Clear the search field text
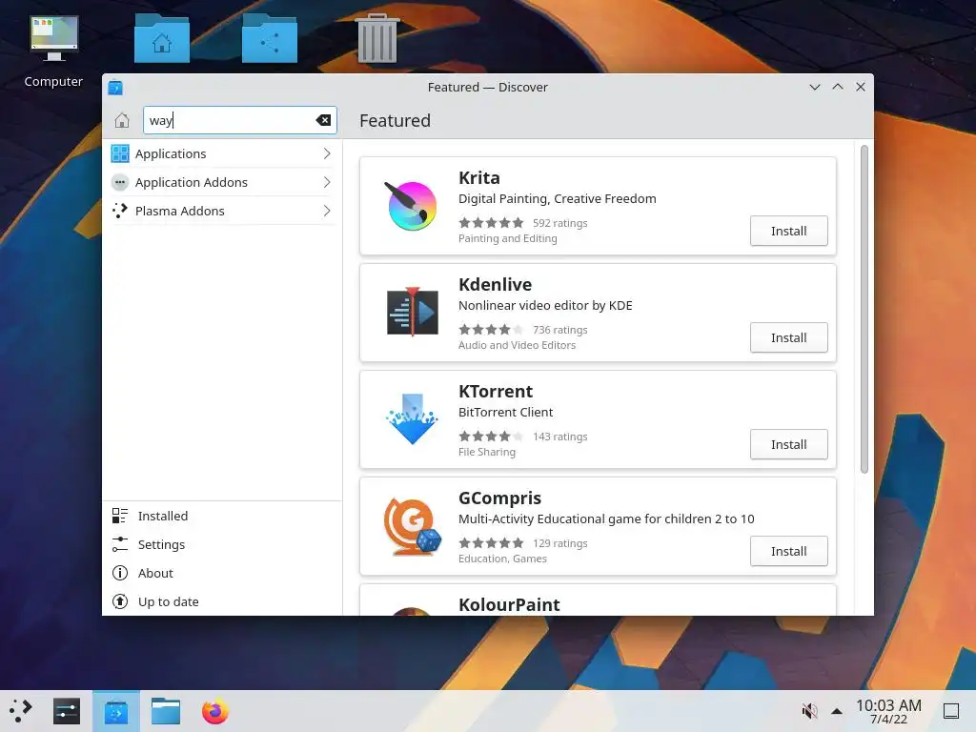Viewport: 976px width, 732px height. point(323,120)
